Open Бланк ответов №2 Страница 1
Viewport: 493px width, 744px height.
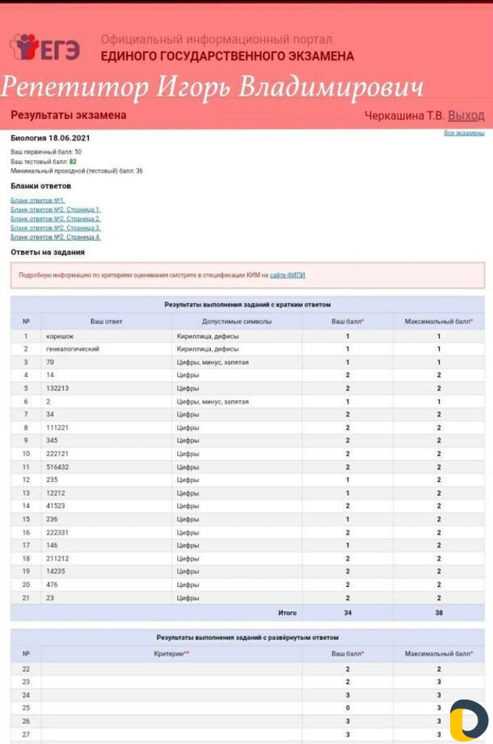click(x=56, y=209)
